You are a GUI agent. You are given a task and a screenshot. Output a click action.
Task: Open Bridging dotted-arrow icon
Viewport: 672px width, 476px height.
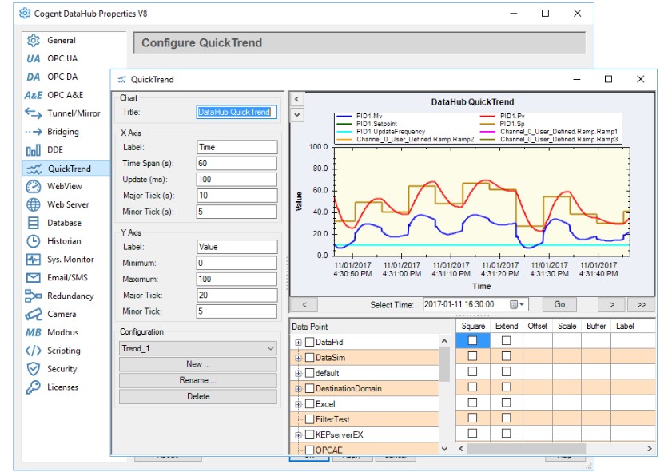tap(34, 132)
